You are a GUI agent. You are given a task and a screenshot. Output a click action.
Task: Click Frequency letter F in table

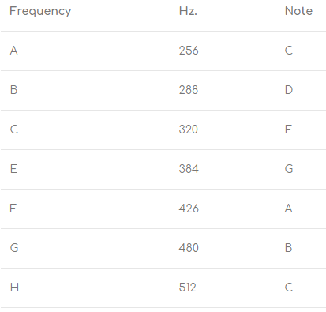13,209
